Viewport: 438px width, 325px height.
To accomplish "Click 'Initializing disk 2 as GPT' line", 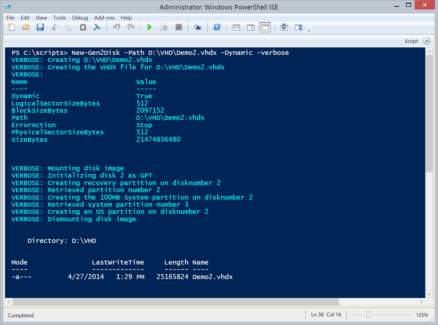I will coord(100,176).
